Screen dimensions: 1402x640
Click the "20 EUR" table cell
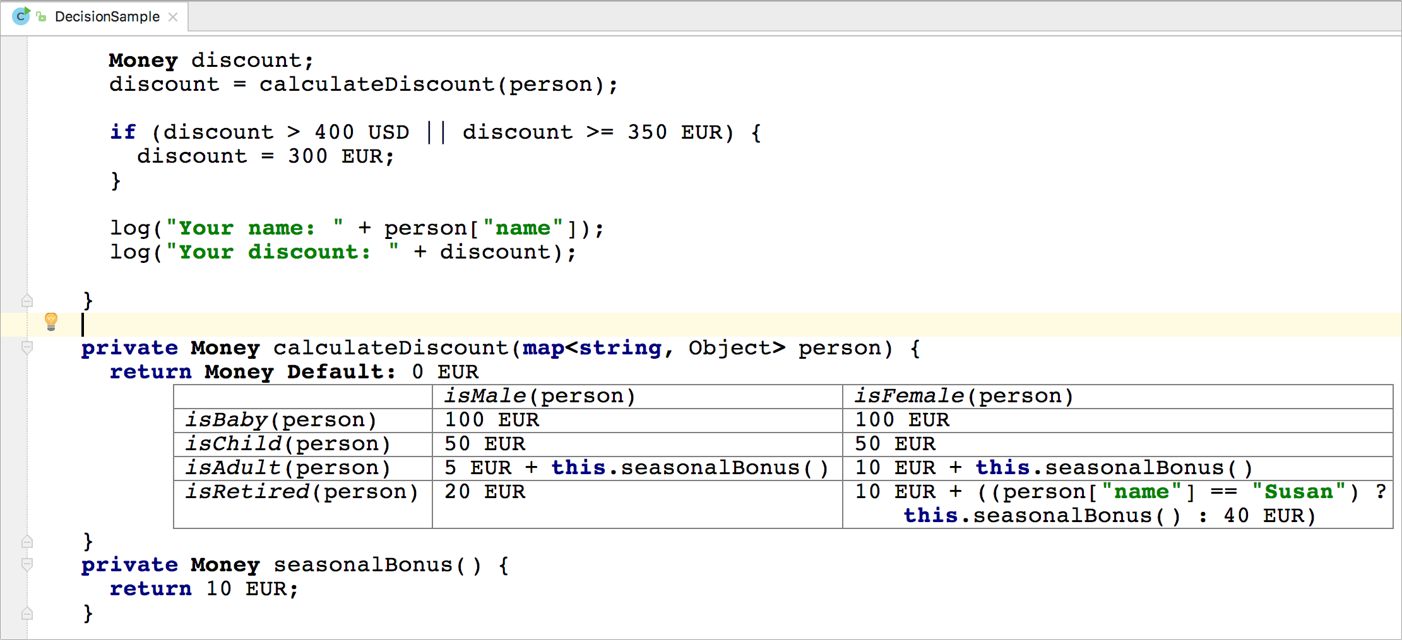click(x=485, y=492)
